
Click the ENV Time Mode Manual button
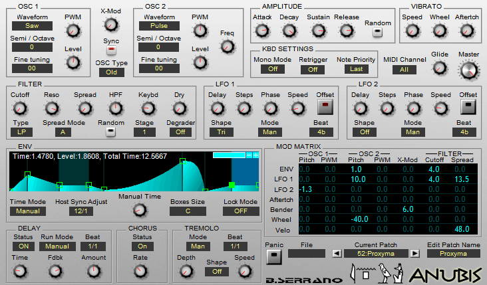coord(28,211)
